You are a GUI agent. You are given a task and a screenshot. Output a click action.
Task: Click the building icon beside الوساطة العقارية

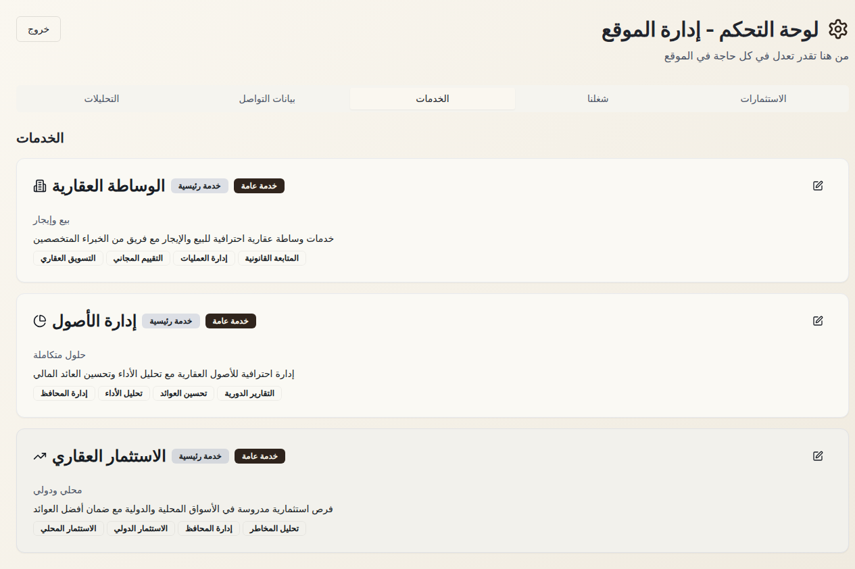click(40, 186)
